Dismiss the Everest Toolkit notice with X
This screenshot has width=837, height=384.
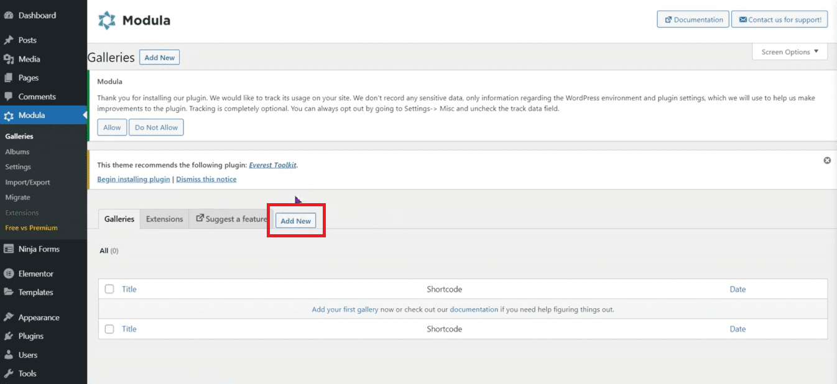click(x=827, y=160)
